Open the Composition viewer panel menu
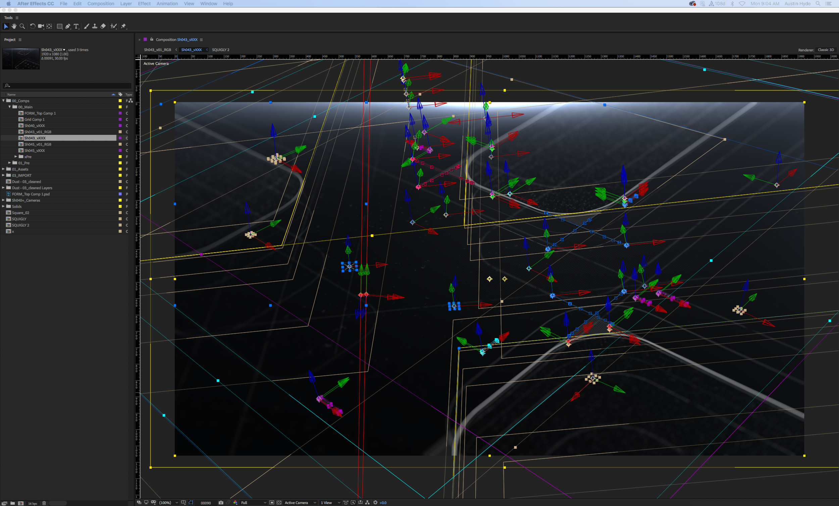Image resolution: width=839 pixels, height=506 pixels. (x=201, y=40)
